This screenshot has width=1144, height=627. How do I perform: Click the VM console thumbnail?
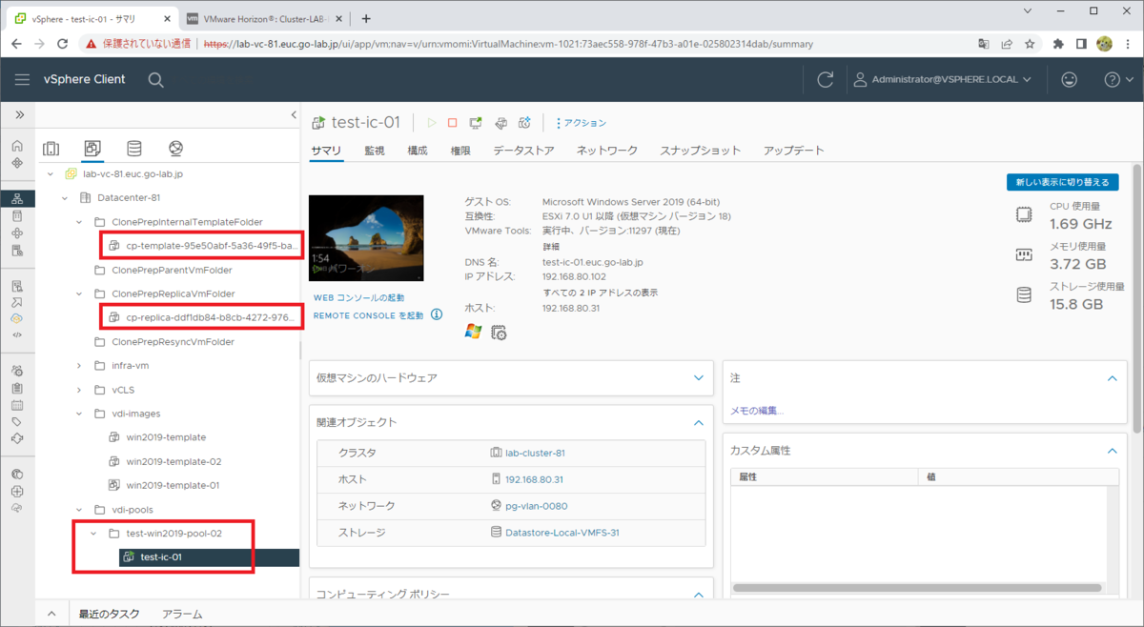tap(365, 238)
